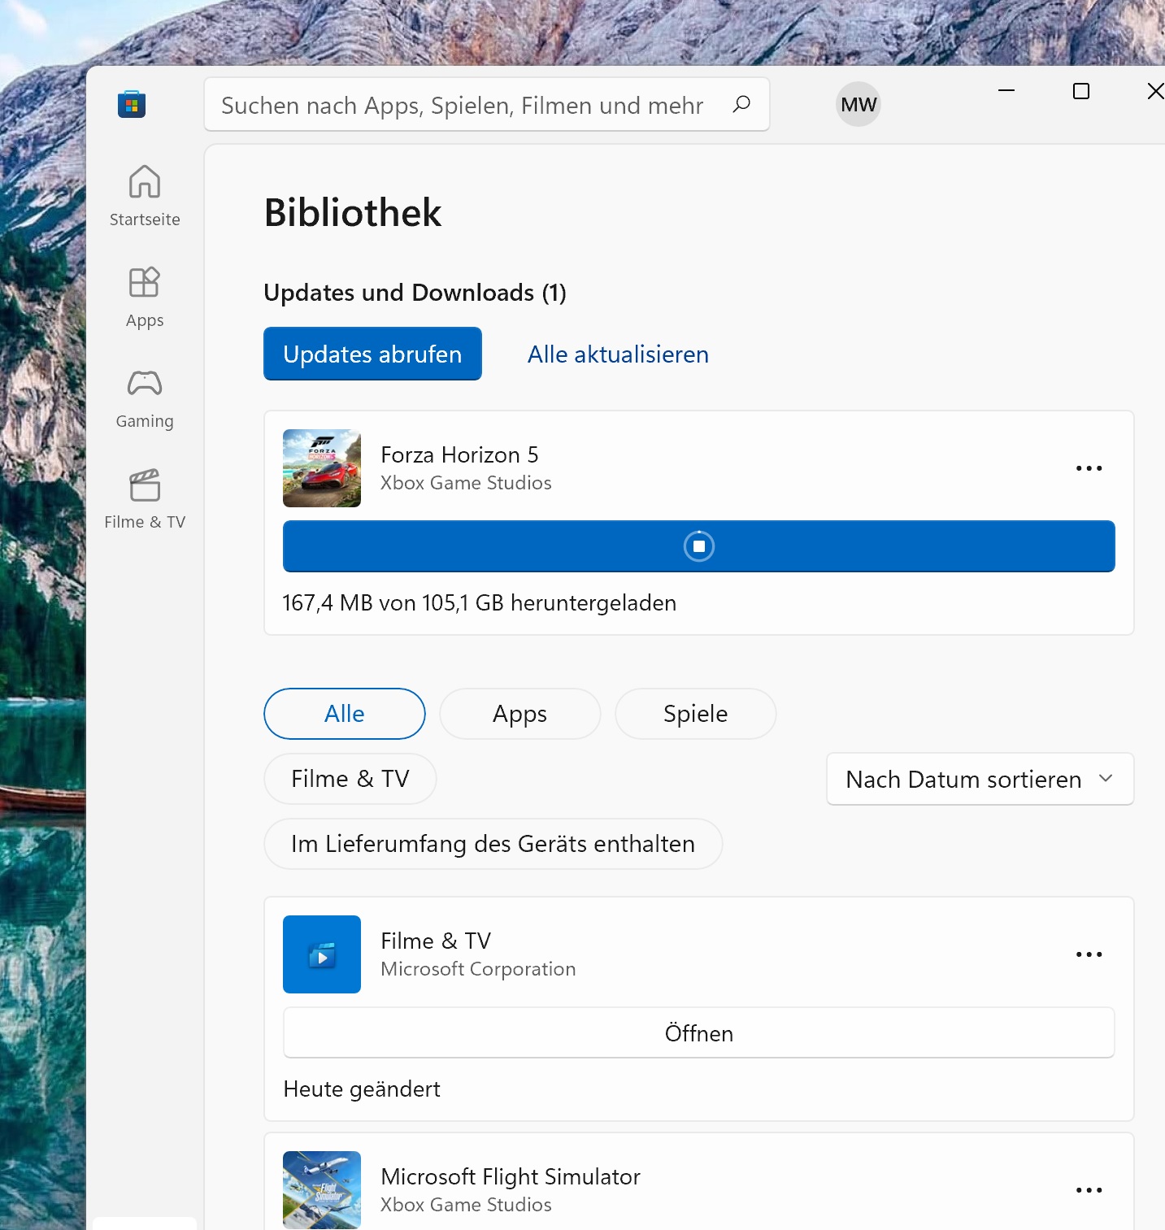1165x1230 pixels.
Task: Click Alle aktualisieren link
Action: tap(618, 354)
